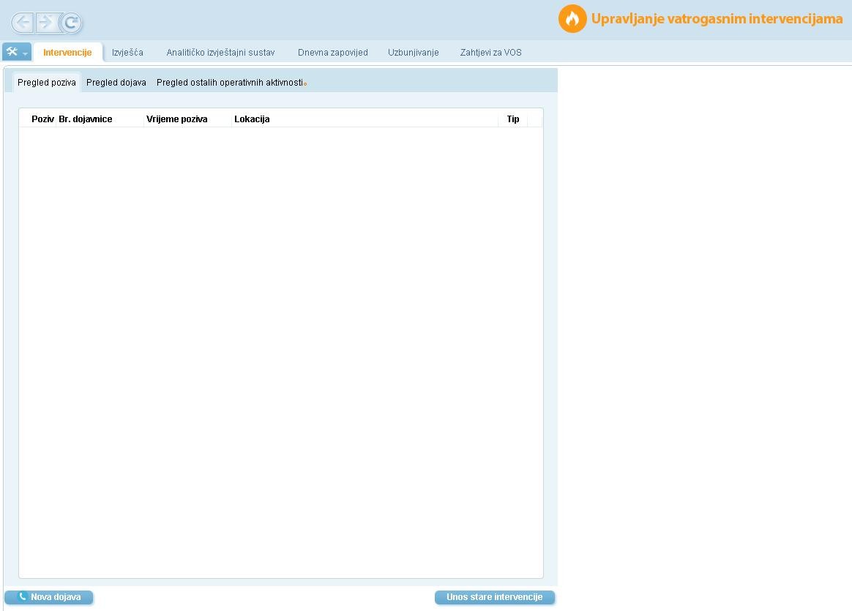
Task: Open the tools wrench dropdown menu
Action: tap(16, 52)
